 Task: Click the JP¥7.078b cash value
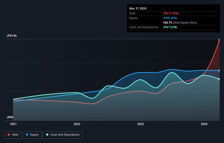170,27
